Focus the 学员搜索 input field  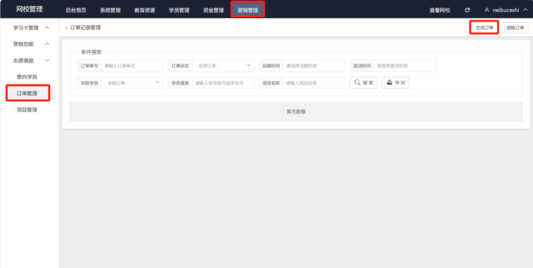tap(223, 83)
